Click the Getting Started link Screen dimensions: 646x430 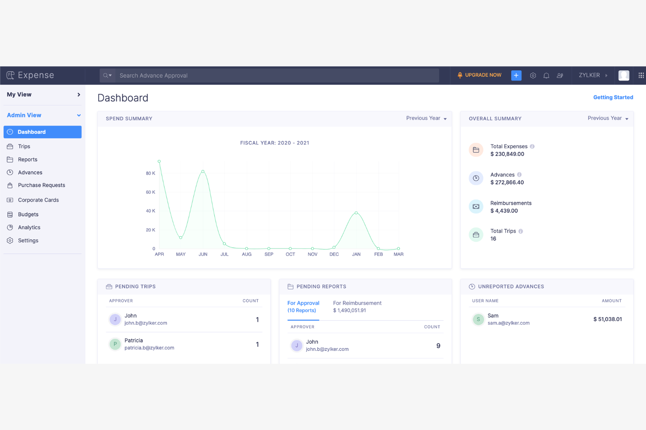tap(613, 97)
